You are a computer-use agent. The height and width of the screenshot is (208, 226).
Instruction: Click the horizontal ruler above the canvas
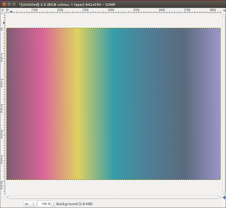[102, 10]
